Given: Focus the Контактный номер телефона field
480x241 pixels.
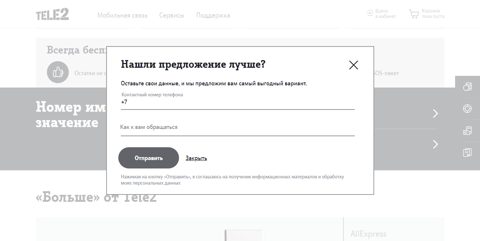Looking at the screenshot, I should pos(238,101).
